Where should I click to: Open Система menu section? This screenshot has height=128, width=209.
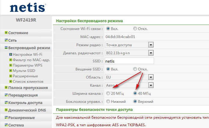tap(16, 125)
